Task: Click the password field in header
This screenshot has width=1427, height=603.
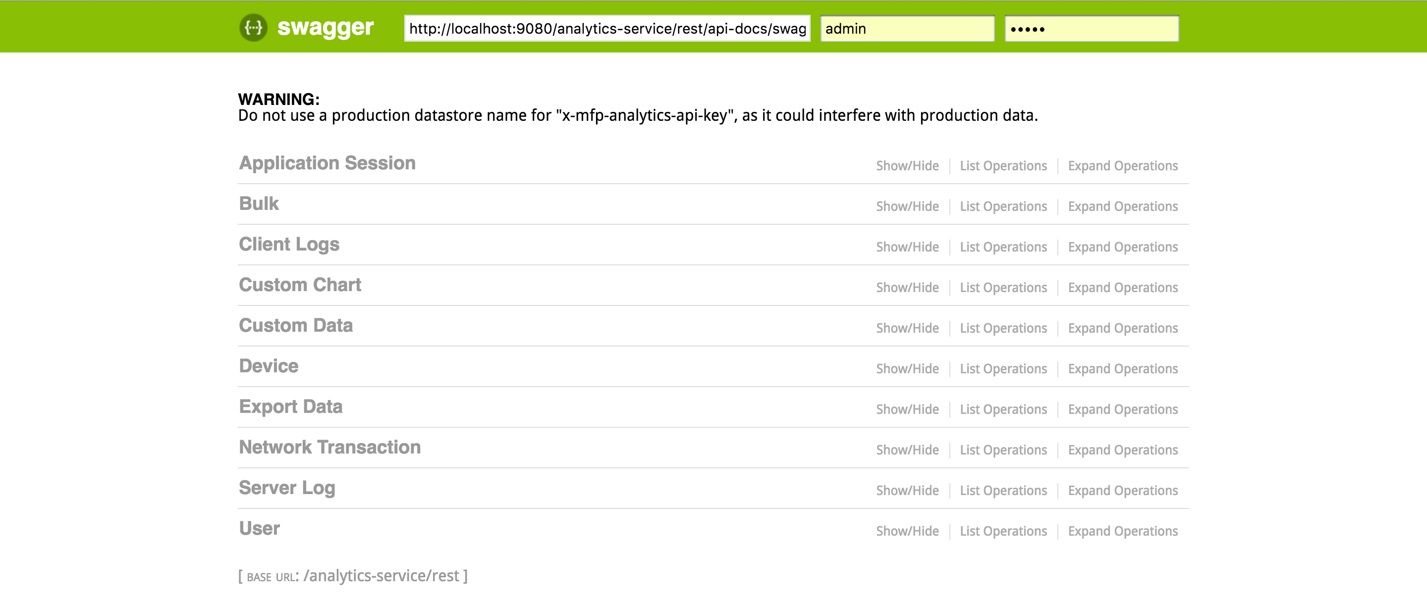Action: pyautogui.click(x=1091, y=29)
